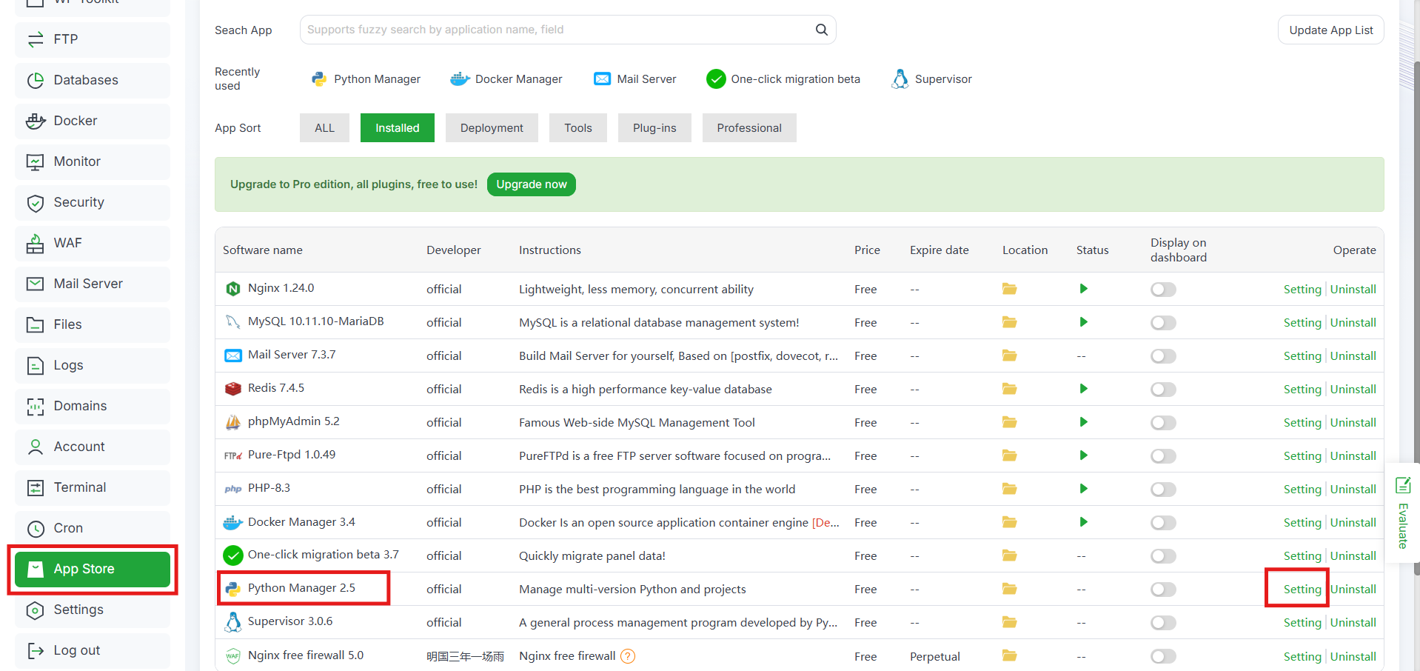This screenshot has width=1420, height=671.
Task: Toggle Nginx display on dashboard
Action: pyautogui.click(x=1163, y=290)
